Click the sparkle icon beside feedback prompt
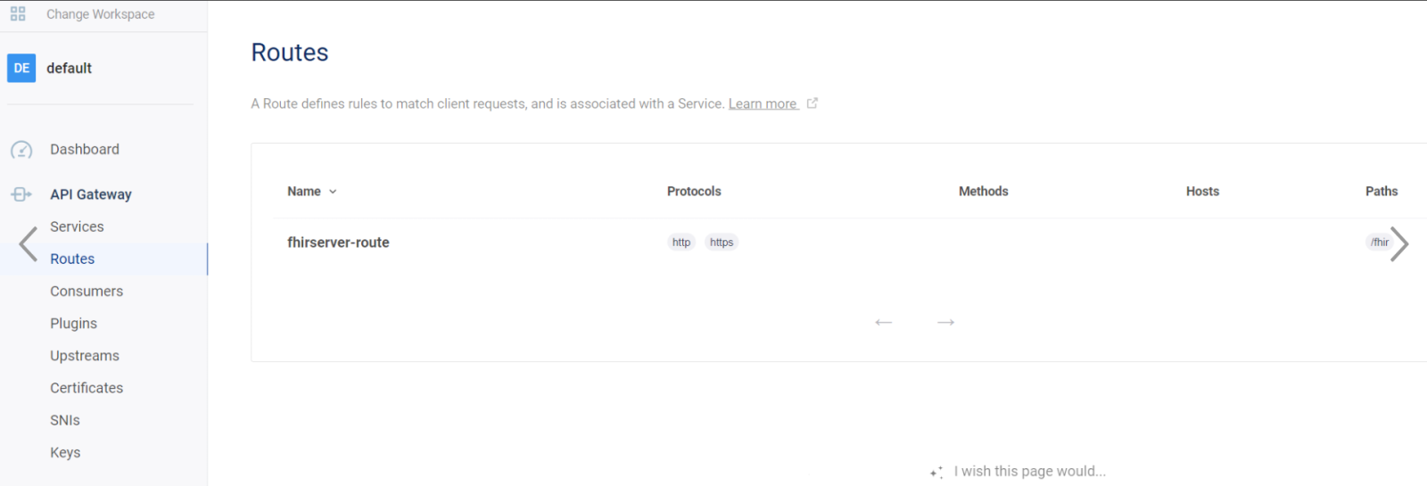 click(936, 472)
